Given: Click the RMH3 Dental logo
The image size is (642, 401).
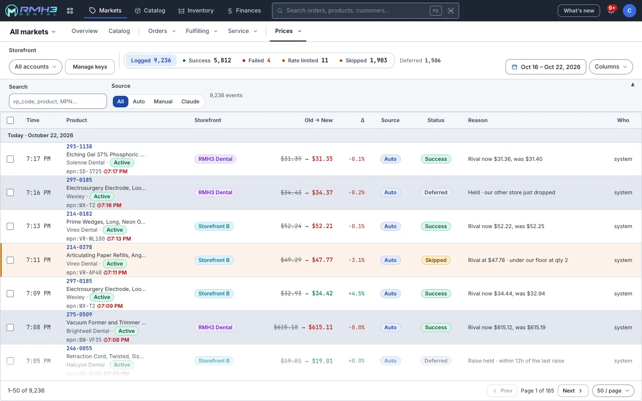Looking at the screenshot, I should point(31,11).
